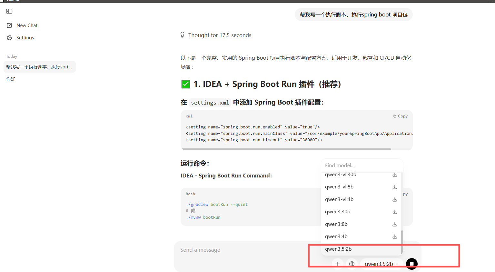Click the xml code block horizontal scrollbar
Viewport: 495px width, 272px height.
tap(286, 149)
